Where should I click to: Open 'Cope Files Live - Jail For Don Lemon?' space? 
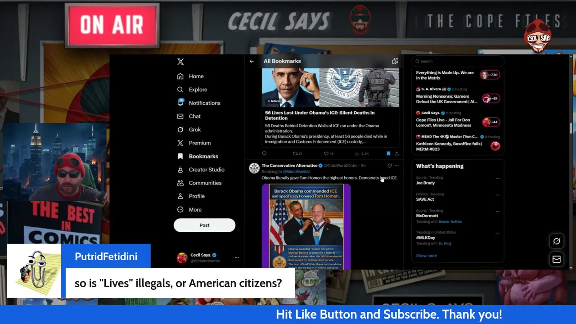point(444,123)
